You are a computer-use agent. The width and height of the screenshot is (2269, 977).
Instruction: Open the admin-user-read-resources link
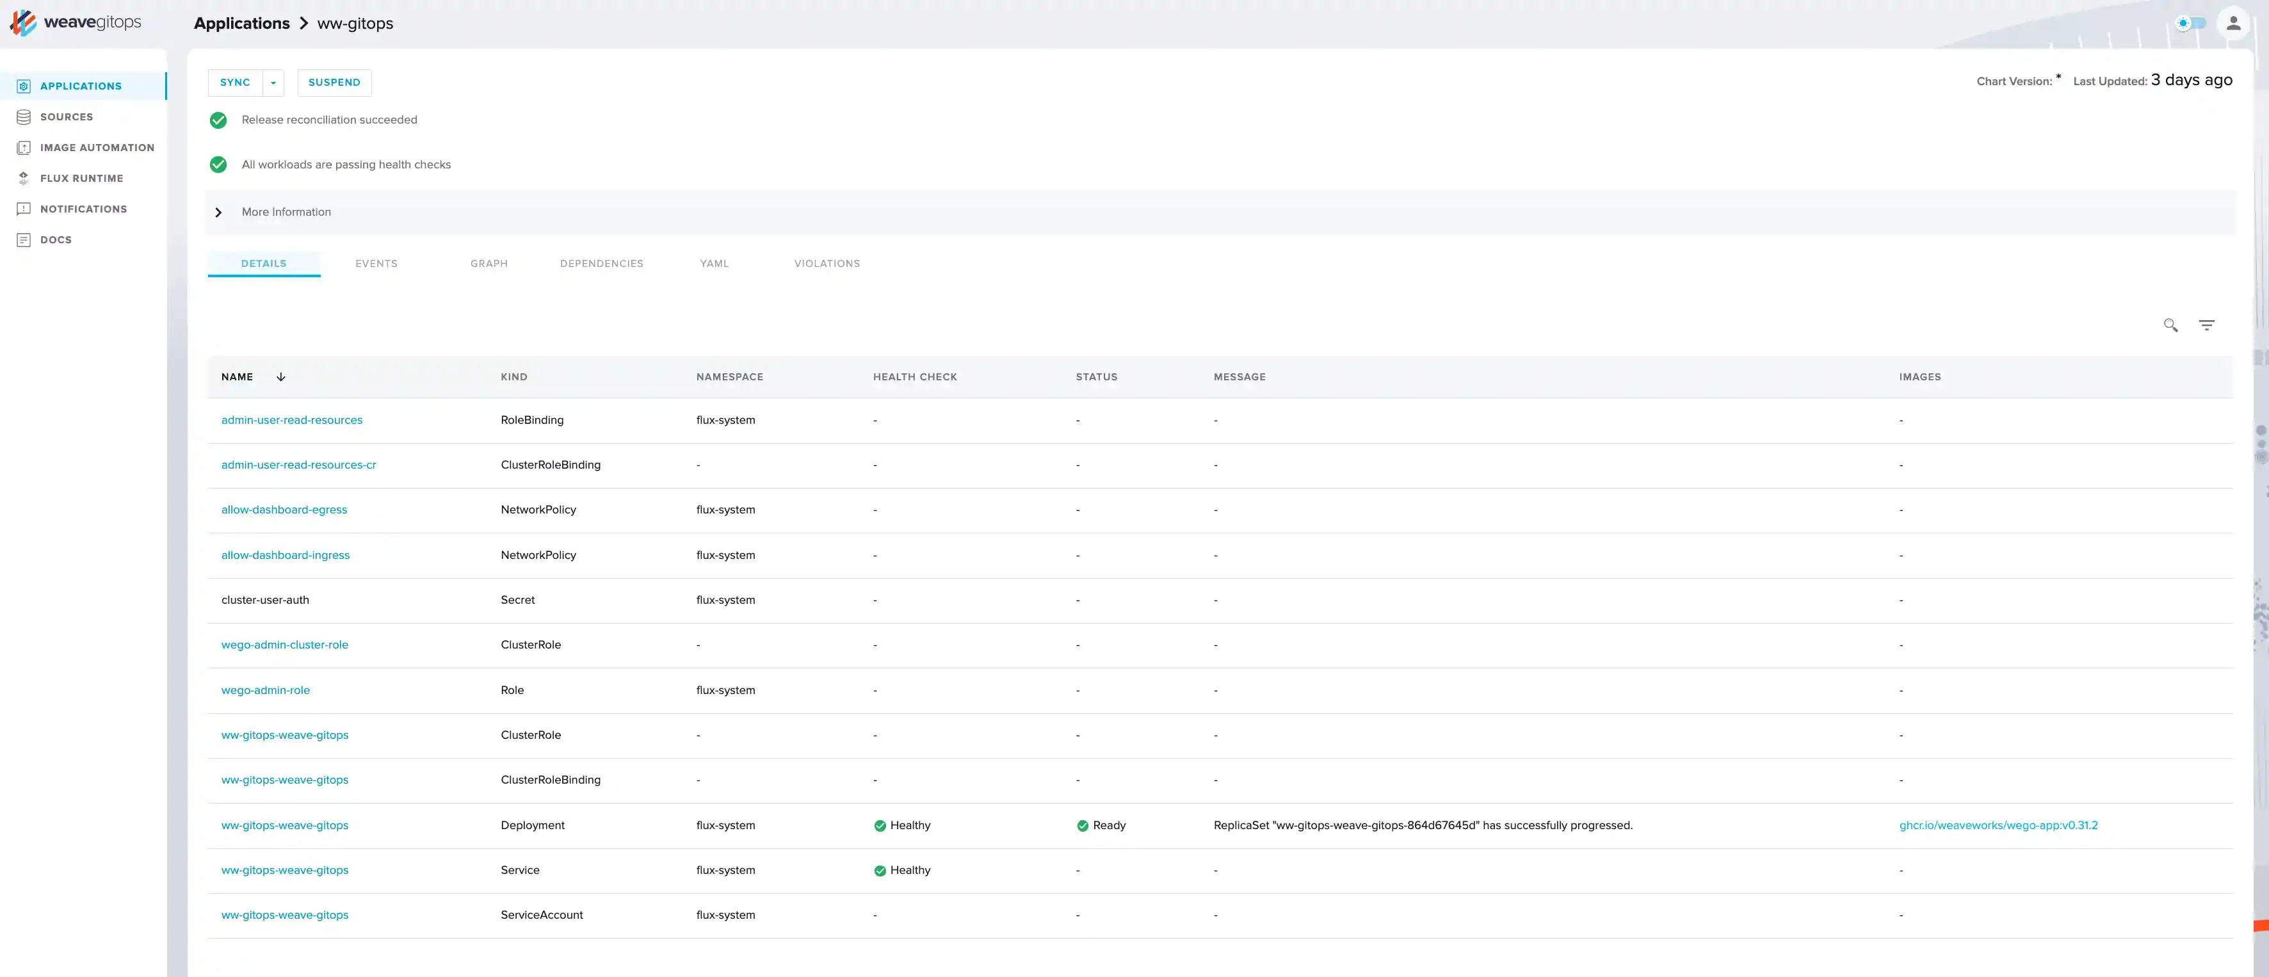pos(291,420)
